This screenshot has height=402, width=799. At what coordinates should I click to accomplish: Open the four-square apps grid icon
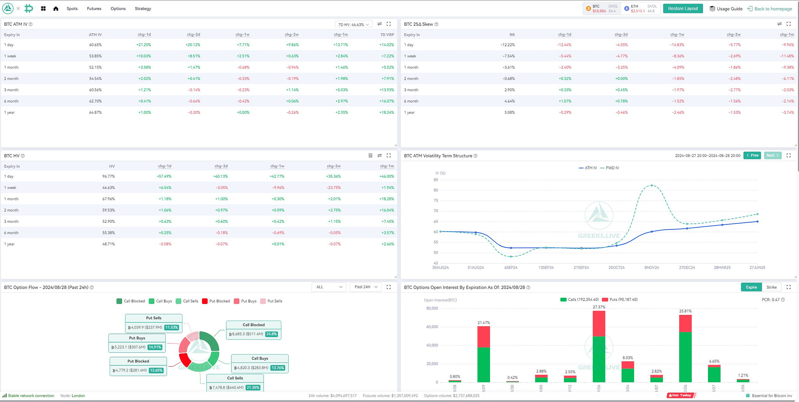pyautogui.click(x=43, y=9)
